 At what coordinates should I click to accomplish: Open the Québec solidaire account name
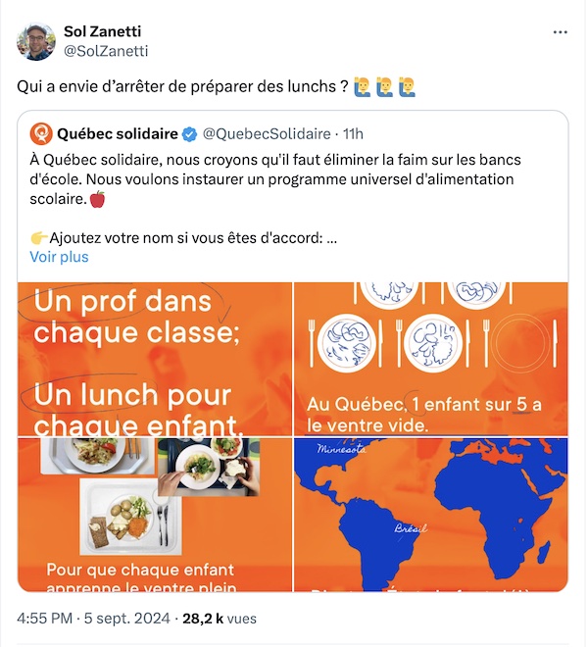(118, 133)
